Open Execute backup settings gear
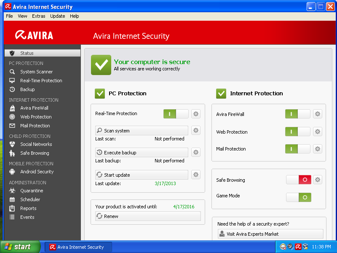Screen dimensions: 337x253 [x=195, y=152]
